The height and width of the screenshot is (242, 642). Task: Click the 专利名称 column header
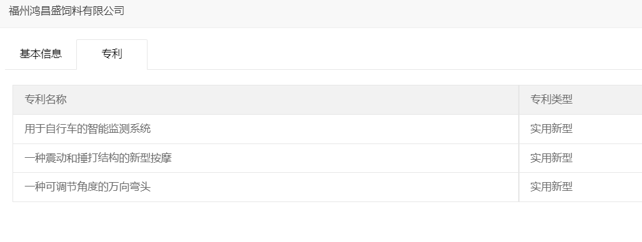click(x=46, y=99)
